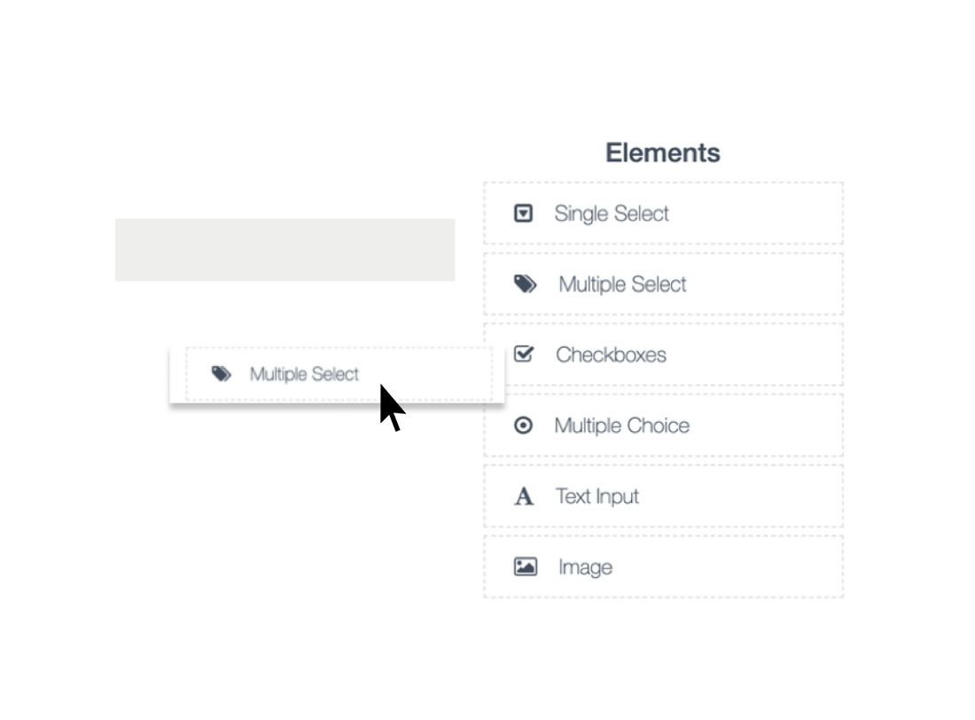Click the gray drop zone bar
The width and height of the screenshot is (975, 720).
pos(284,250)
